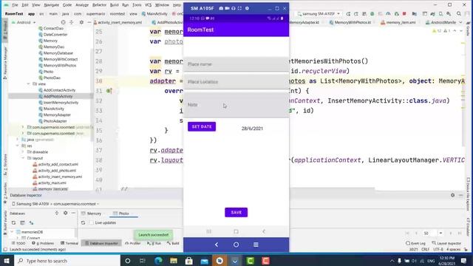
Task: Collapse the layout folder
Action: tap(23, 158)
